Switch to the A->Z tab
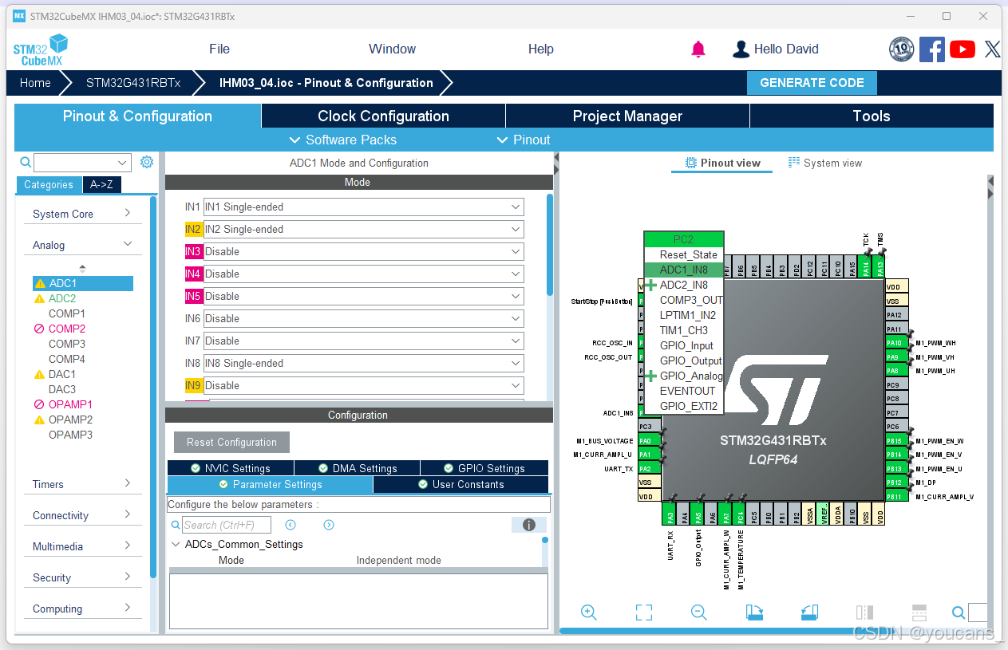The height and width of the screenshot is (650, 1008). pos(101,184)
